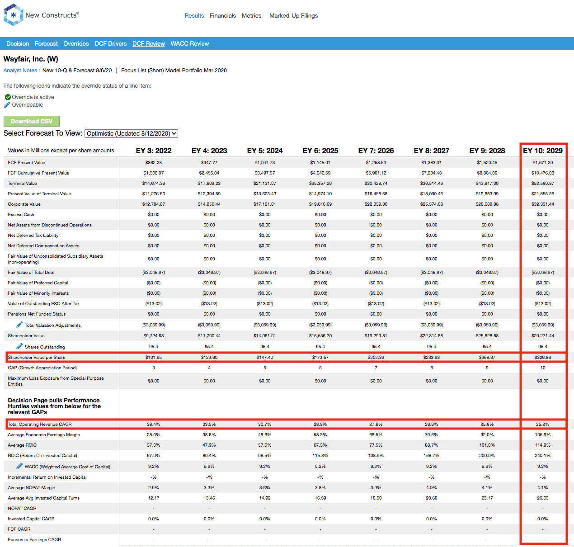Switch to the DCF Drivers tab
The image size is (574, 547).
[111, 43]
